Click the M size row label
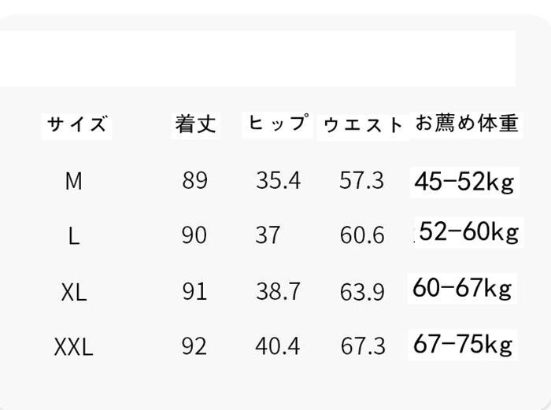This screenshot has height=410, width=551. pos(73,181)
